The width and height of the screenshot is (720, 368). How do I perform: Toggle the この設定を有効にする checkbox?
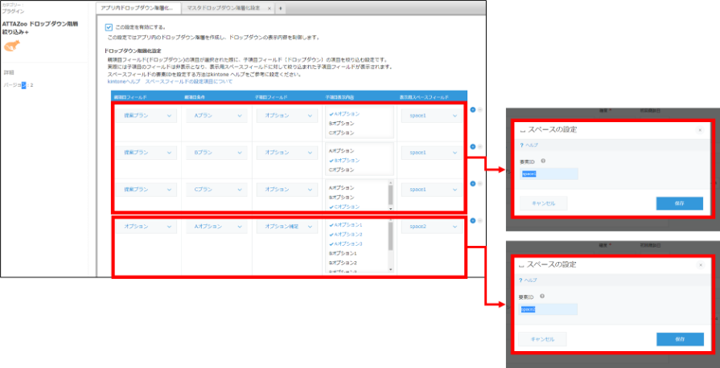(109, 27)
